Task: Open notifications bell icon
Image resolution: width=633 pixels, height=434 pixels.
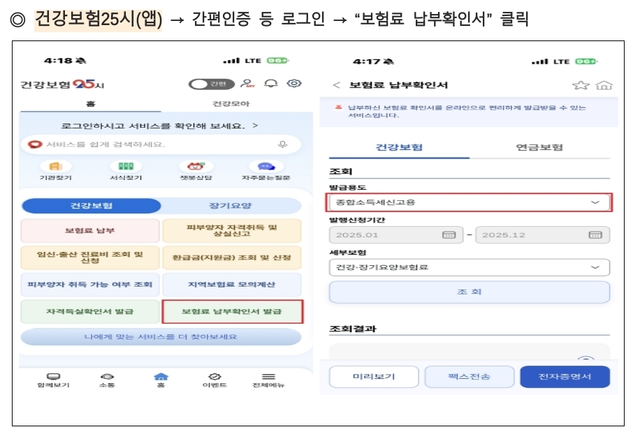Action: (271, 84)
